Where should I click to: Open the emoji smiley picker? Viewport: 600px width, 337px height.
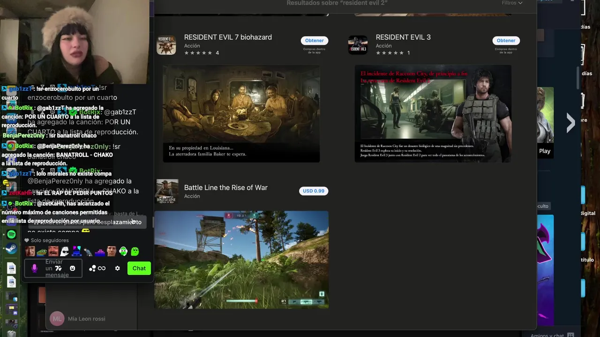pos(72,268)
